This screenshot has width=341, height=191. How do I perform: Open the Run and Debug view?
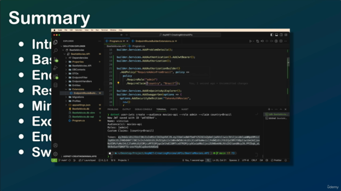coord(55,68)
